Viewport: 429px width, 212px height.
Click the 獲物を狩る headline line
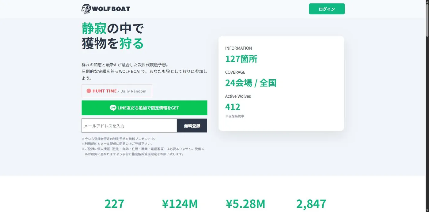pyautogui.click(x=112, y=43)
